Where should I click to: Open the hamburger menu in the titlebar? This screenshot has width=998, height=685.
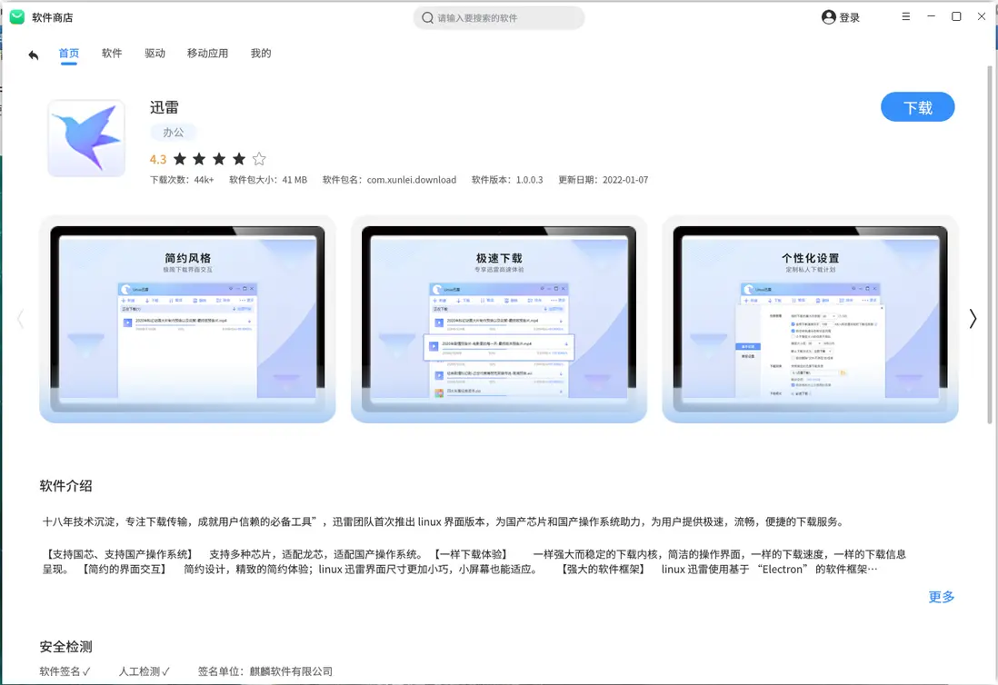pyautogui.click(x=905, y=15)
